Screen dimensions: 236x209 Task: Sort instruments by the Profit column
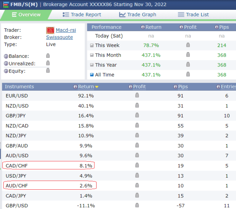click(x=139, y=87)
